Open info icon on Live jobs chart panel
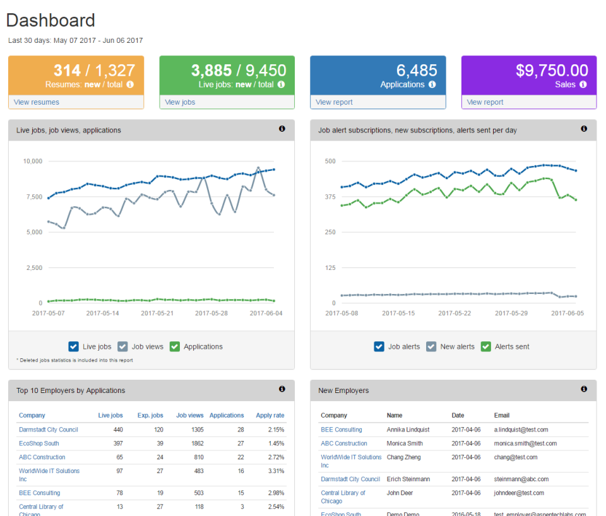The width and height of the screenshot is (606, 516). point(282,129)
